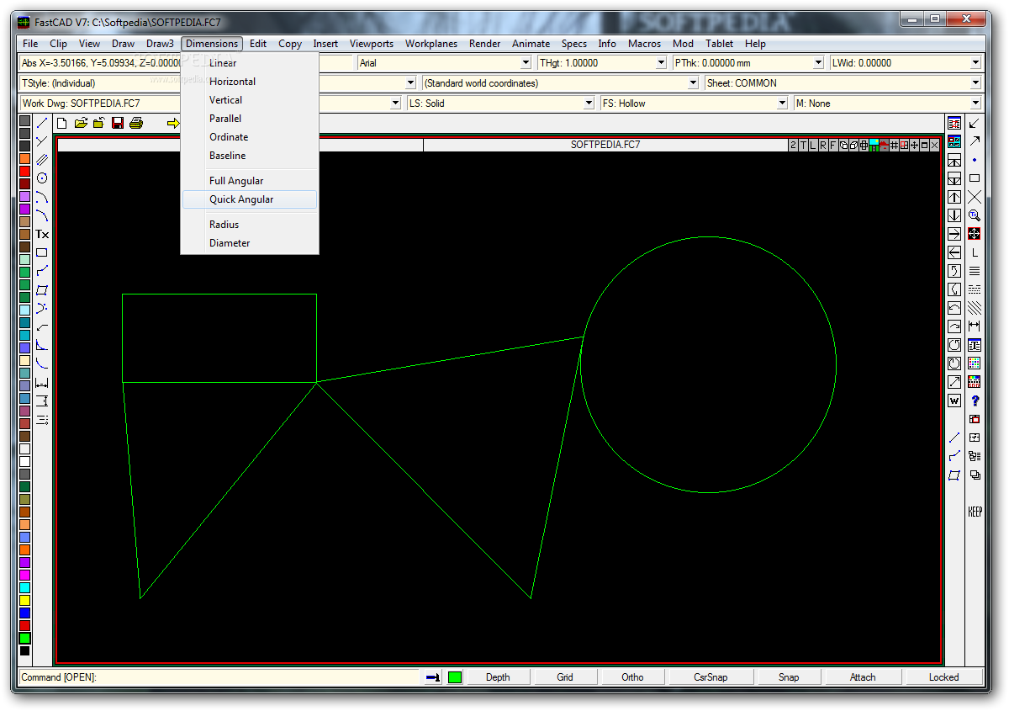
Task: Click the hatch diagonal lines icon
Action: point(975,308)
